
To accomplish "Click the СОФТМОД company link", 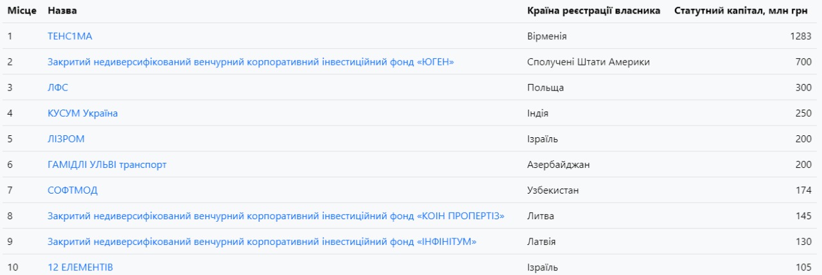I will [x=73, y=190].
